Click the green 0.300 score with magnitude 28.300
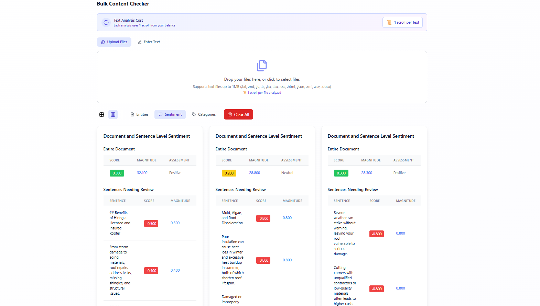Viewport: 540px width, 306px height. point(341,173)
